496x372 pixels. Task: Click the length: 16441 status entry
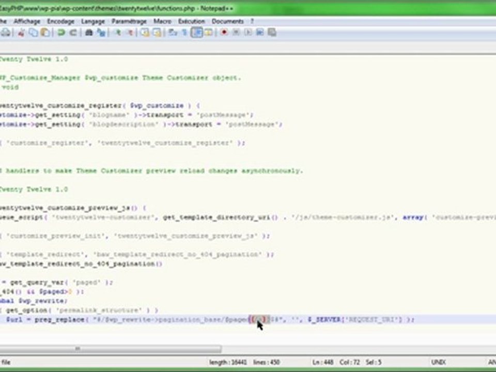click(x=227, y=362)
